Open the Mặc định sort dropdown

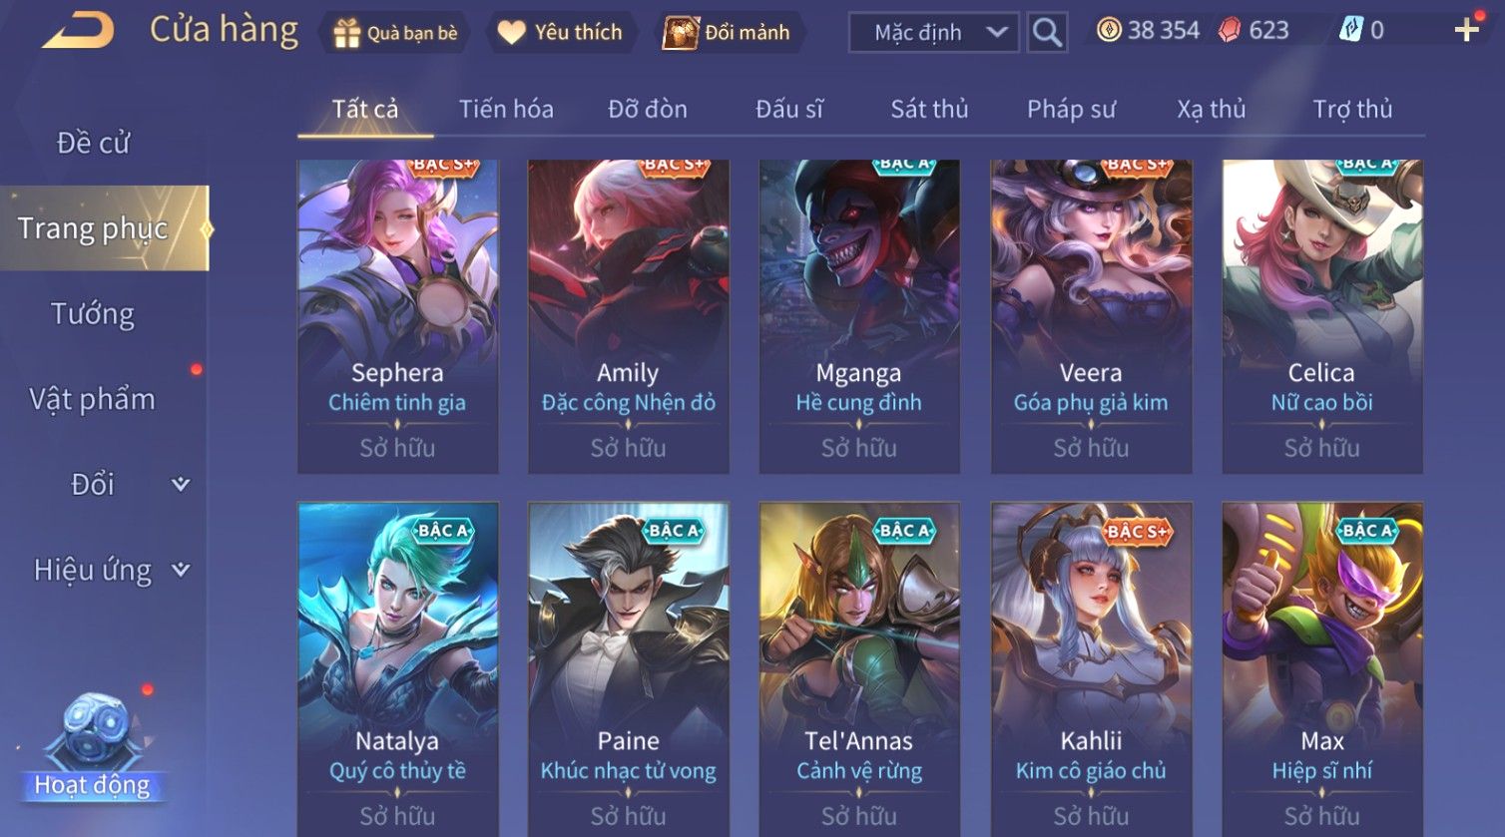[934, 33]
